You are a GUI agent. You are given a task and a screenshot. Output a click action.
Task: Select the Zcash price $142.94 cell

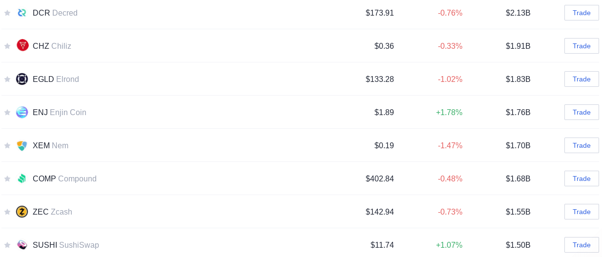click(x=379, y=212)
